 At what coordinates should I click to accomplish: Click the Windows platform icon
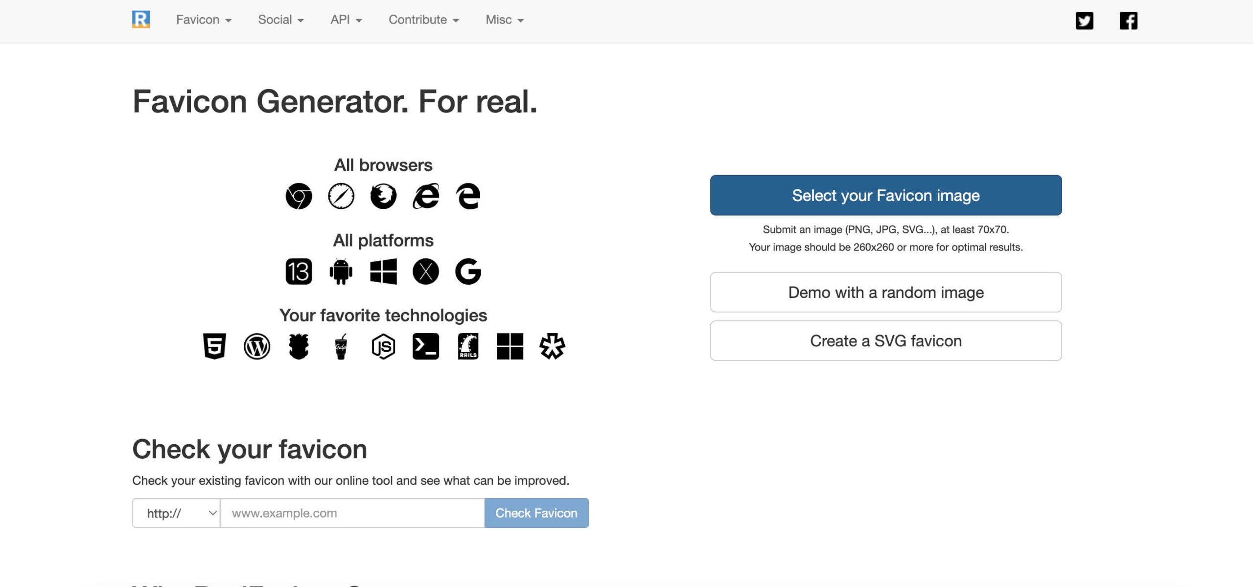click(383, 271)
